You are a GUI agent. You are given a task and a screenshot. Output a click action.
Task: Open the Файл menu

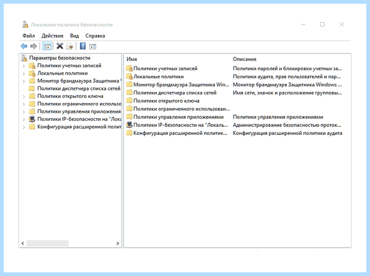[x=28, y=36]
